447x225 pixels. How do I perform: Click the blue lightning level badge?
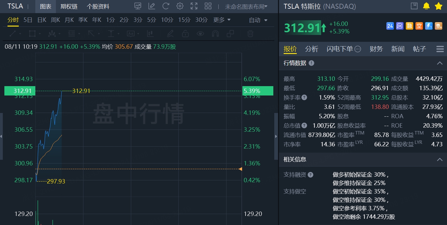[429, 26]
